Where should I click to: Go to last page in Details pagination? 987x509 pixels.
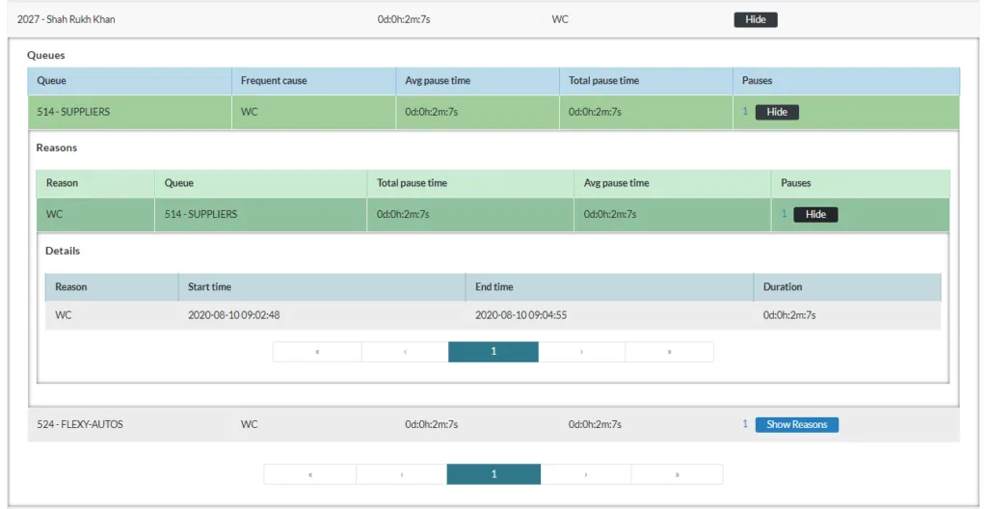669,352
